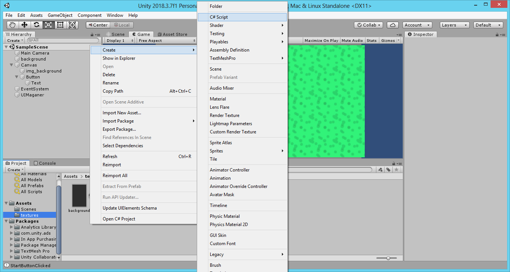
Task: Select the combined Transform tool
Action: pos(72,25)
